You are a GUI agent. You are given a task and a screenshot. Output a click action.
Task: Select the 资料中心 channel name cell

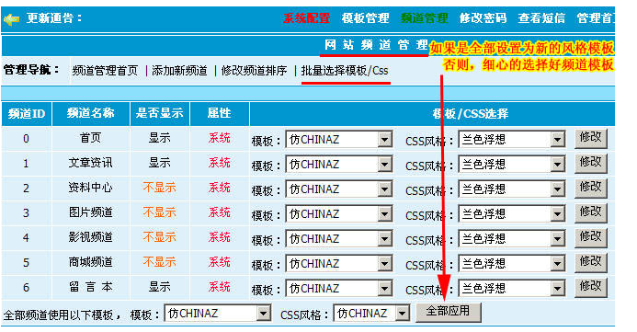[x=91, y=188]
